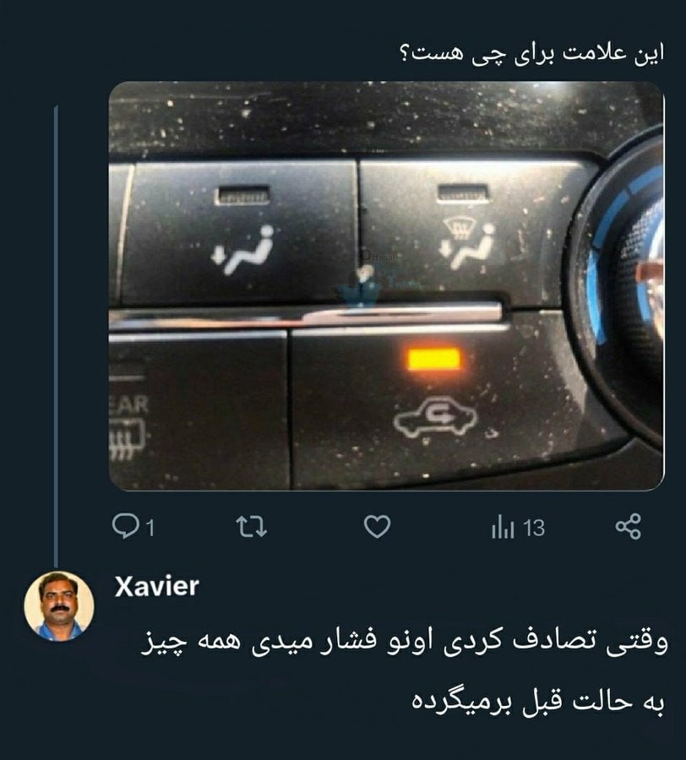Click the unlit indicator above defrost-foot icon
The width and height of the screenshot is (686, 760).
[x=462, y=193]
